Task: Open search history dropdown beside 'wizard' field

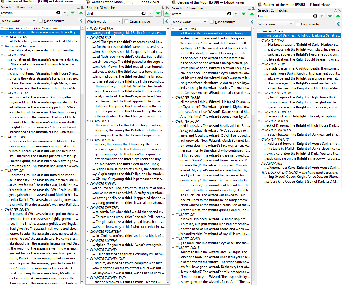Action: point(236,14)
